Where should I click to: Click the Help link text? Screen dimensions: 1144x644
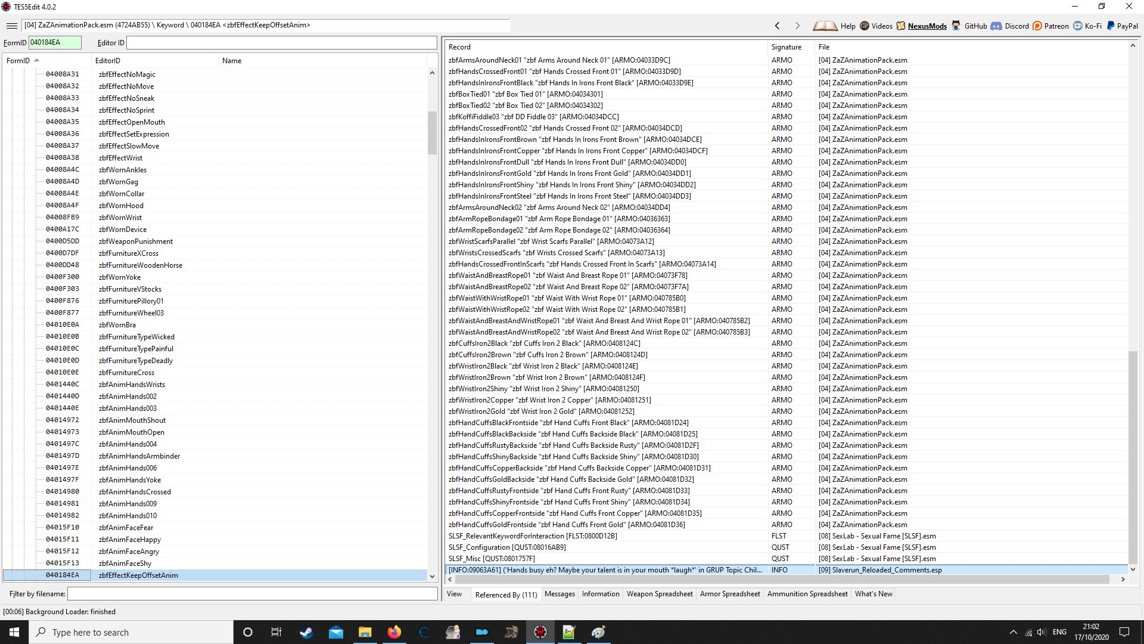[x=848, y=26]
